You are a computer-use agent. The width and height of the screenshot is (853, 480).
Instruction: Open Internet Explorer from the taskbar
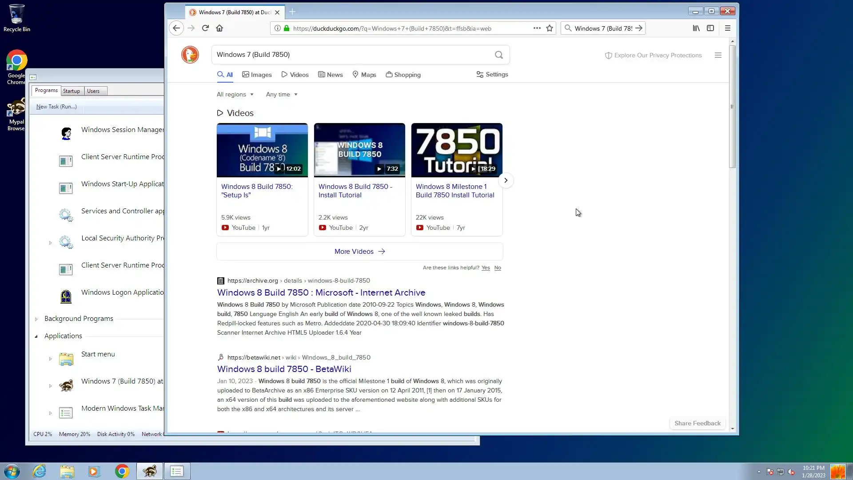pos(40,471)
